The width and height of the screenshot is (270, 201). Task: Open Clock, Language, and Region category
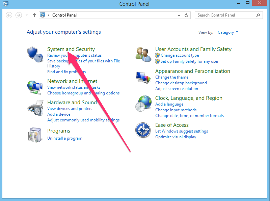tap(189, 98)
